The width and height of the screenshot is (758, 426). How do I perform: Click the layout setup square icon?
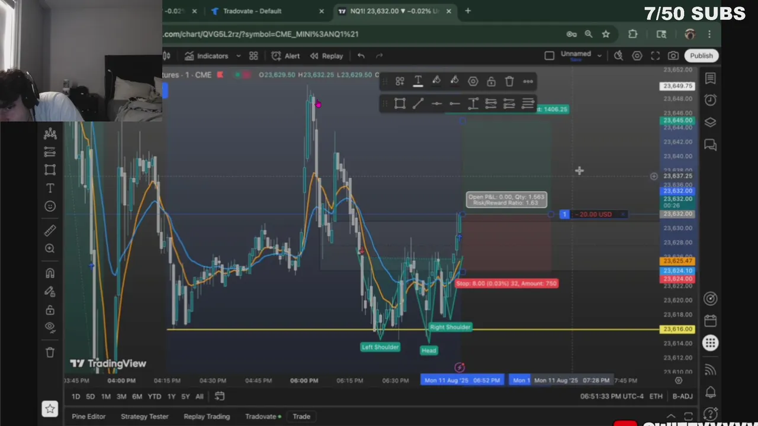[549, 56]
